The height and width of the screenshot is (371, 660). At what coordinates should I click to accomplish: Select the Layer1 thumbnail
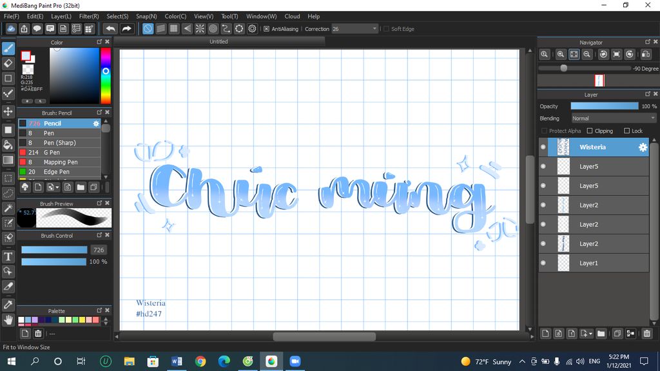pos(563,263)
